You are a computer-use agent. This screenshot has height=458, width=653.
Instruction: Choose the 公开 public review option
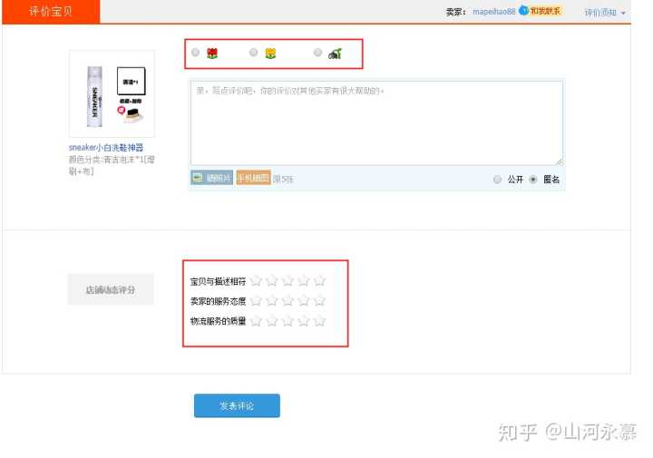click(x=497, y=180)
